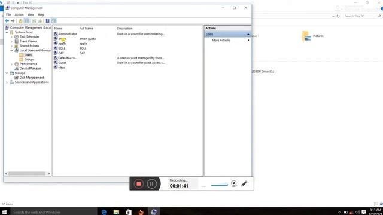Image resolution: width=383 pixels, height=215 pixels.
Task: Open the More Actions submenu arrow
Action: pyautogui.click(x=248, y=40)
